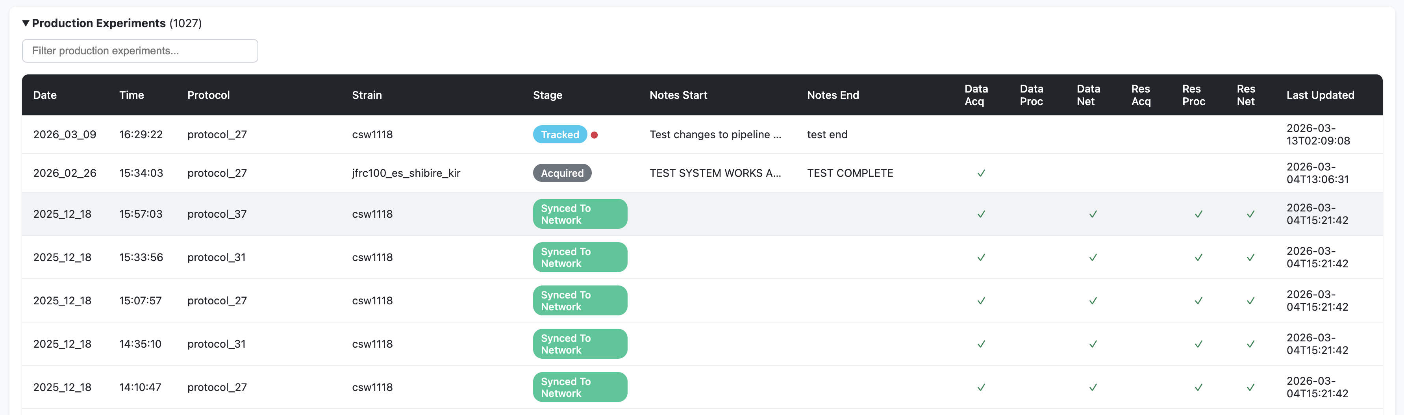
Task: Click the blue Tracked stage badge
Action: click(x=559, y=135)
